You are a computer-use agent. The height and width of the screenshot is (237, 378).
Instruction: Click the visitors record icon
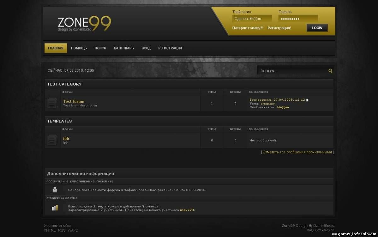(x=55, y=189)
